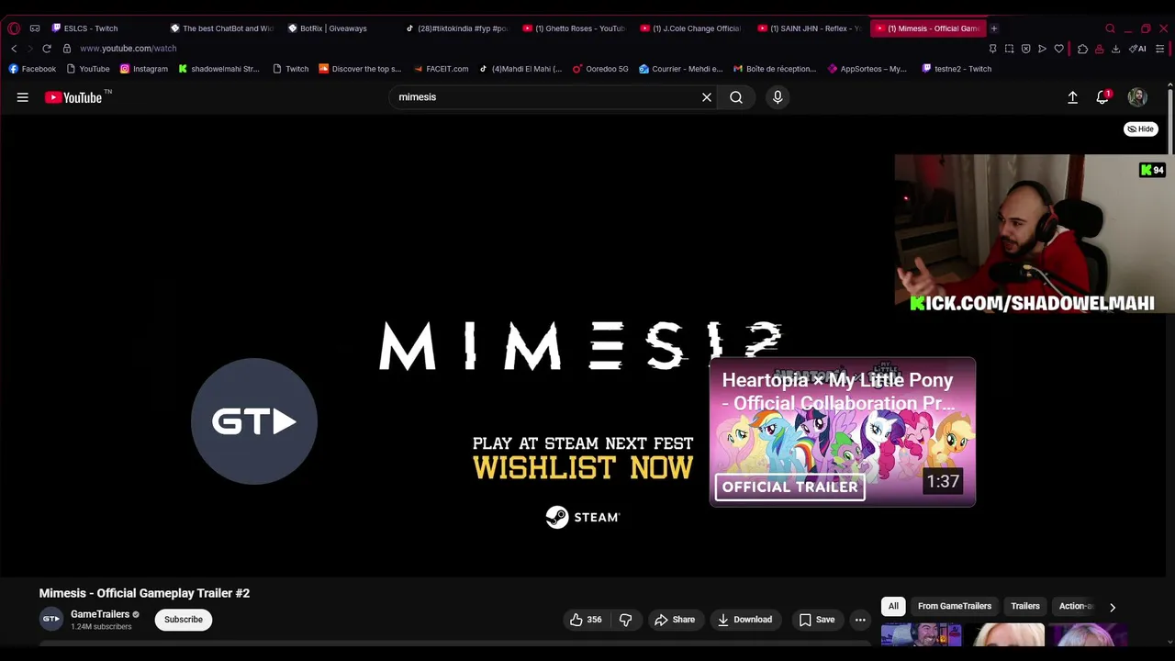
Task: Open the GX Corner icon
Action: [35, 28]
